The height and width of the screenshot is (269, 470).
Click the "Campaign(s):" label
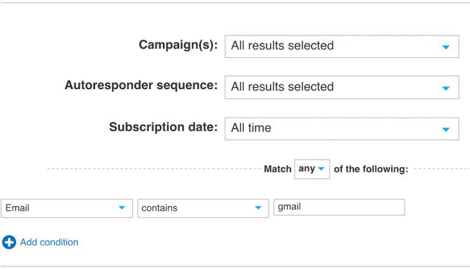(x=178, y=45)
